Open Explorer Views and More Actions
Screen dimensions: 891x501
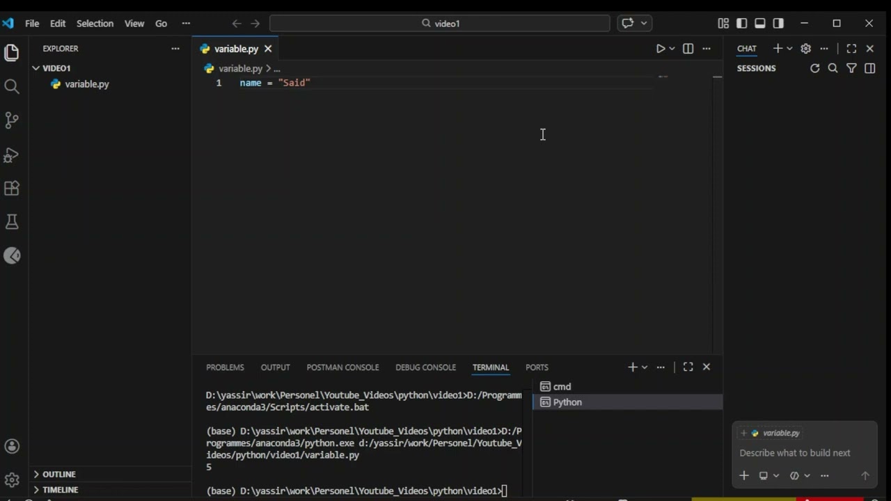(175, 49)
